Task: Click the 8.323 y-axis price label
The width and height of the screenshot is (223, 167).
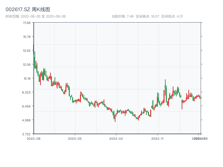Action: click(x=27, y=92)
